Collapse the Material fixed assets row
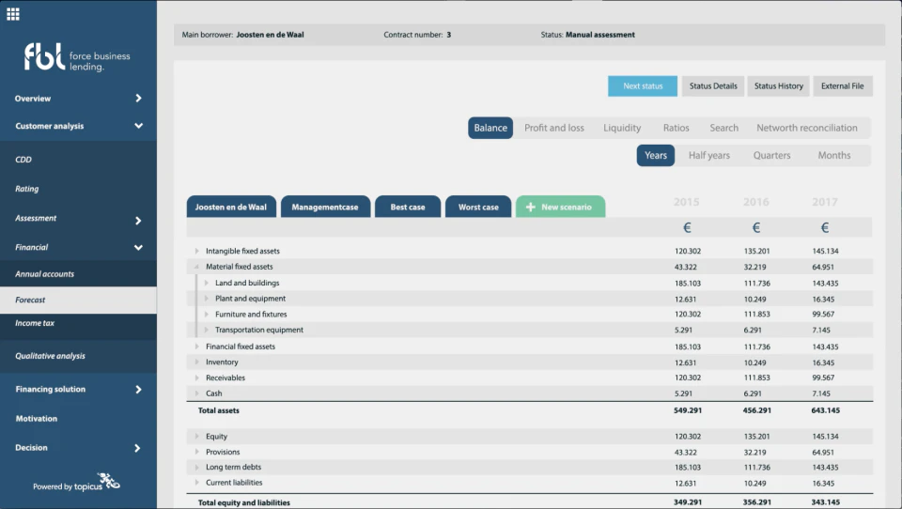902x509 pixels. (196, 267)
